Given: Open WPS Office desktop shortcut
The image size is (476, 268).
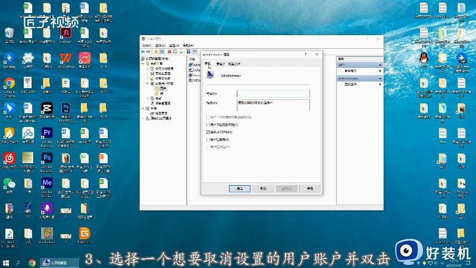Looking at the screenshot, I should point(66,60).
